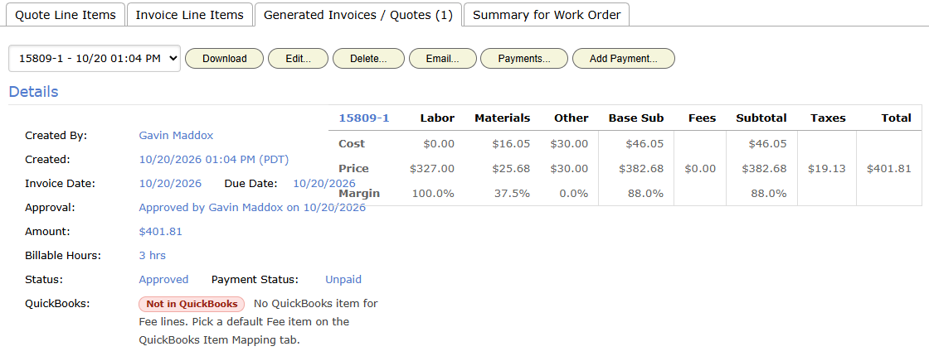Click the Other margin 0.0% cell

[574, 194]
